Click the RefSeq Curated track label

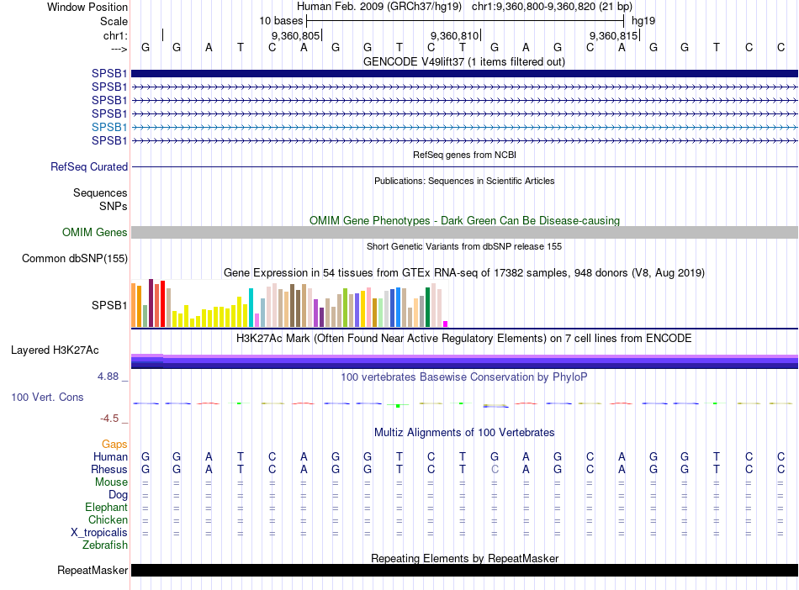(x=89, y=167)
